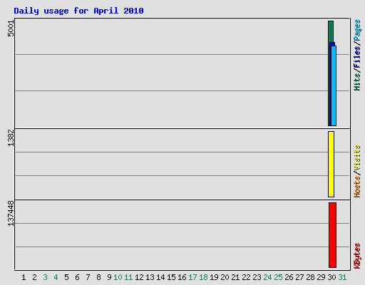Click day 8 on the x-axis
The image size is (365, 285).
(x=98, y=277)
